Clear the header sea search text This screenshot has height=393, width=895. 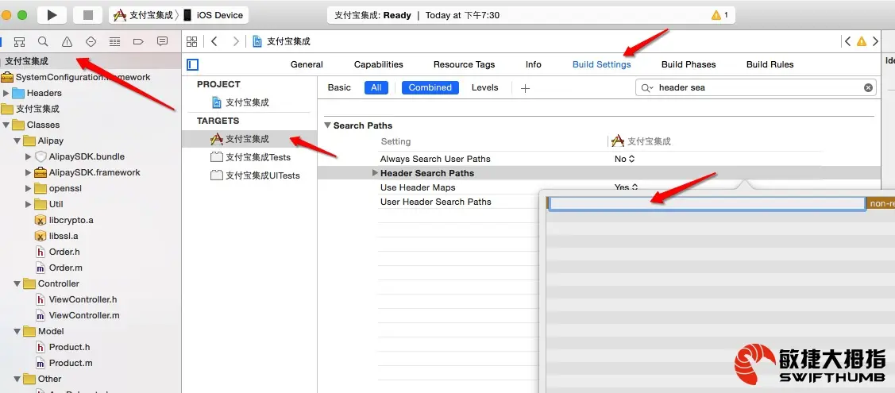point(868,88)
